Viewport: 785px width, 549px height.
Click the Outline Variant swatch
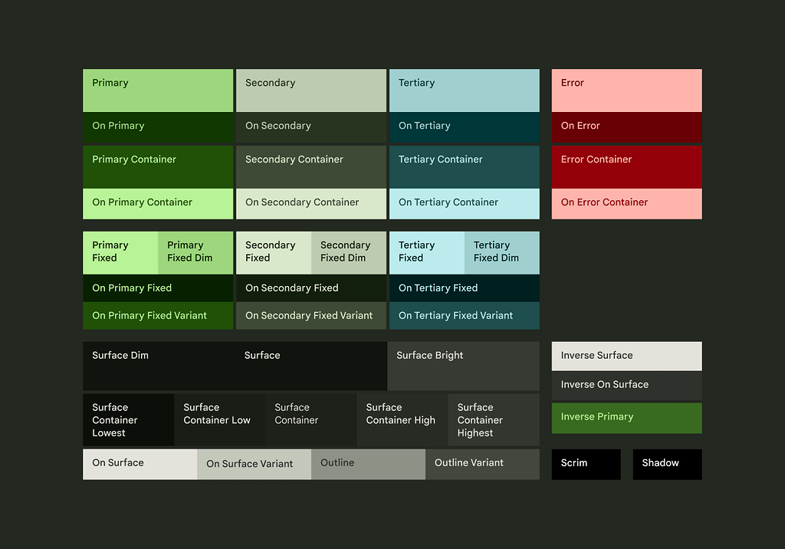[x=482, y=464]
